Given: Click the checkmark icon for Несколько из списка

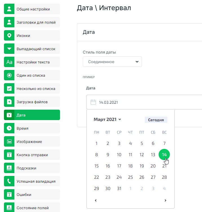Looking at the screenshot, I should click(9, 89).
